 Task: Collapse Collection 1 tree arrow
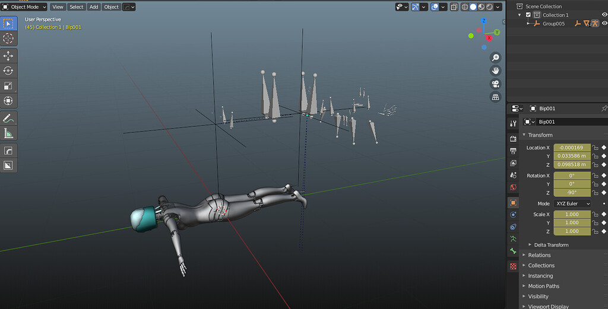tap(520, 15)
